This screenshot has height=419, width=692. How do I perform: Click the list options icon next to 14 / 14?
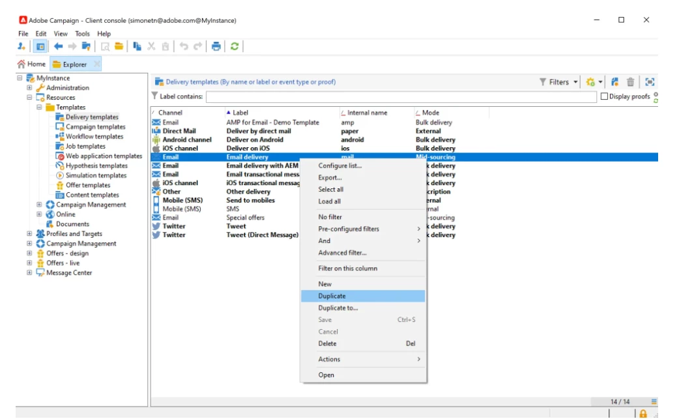coord(654,401)
